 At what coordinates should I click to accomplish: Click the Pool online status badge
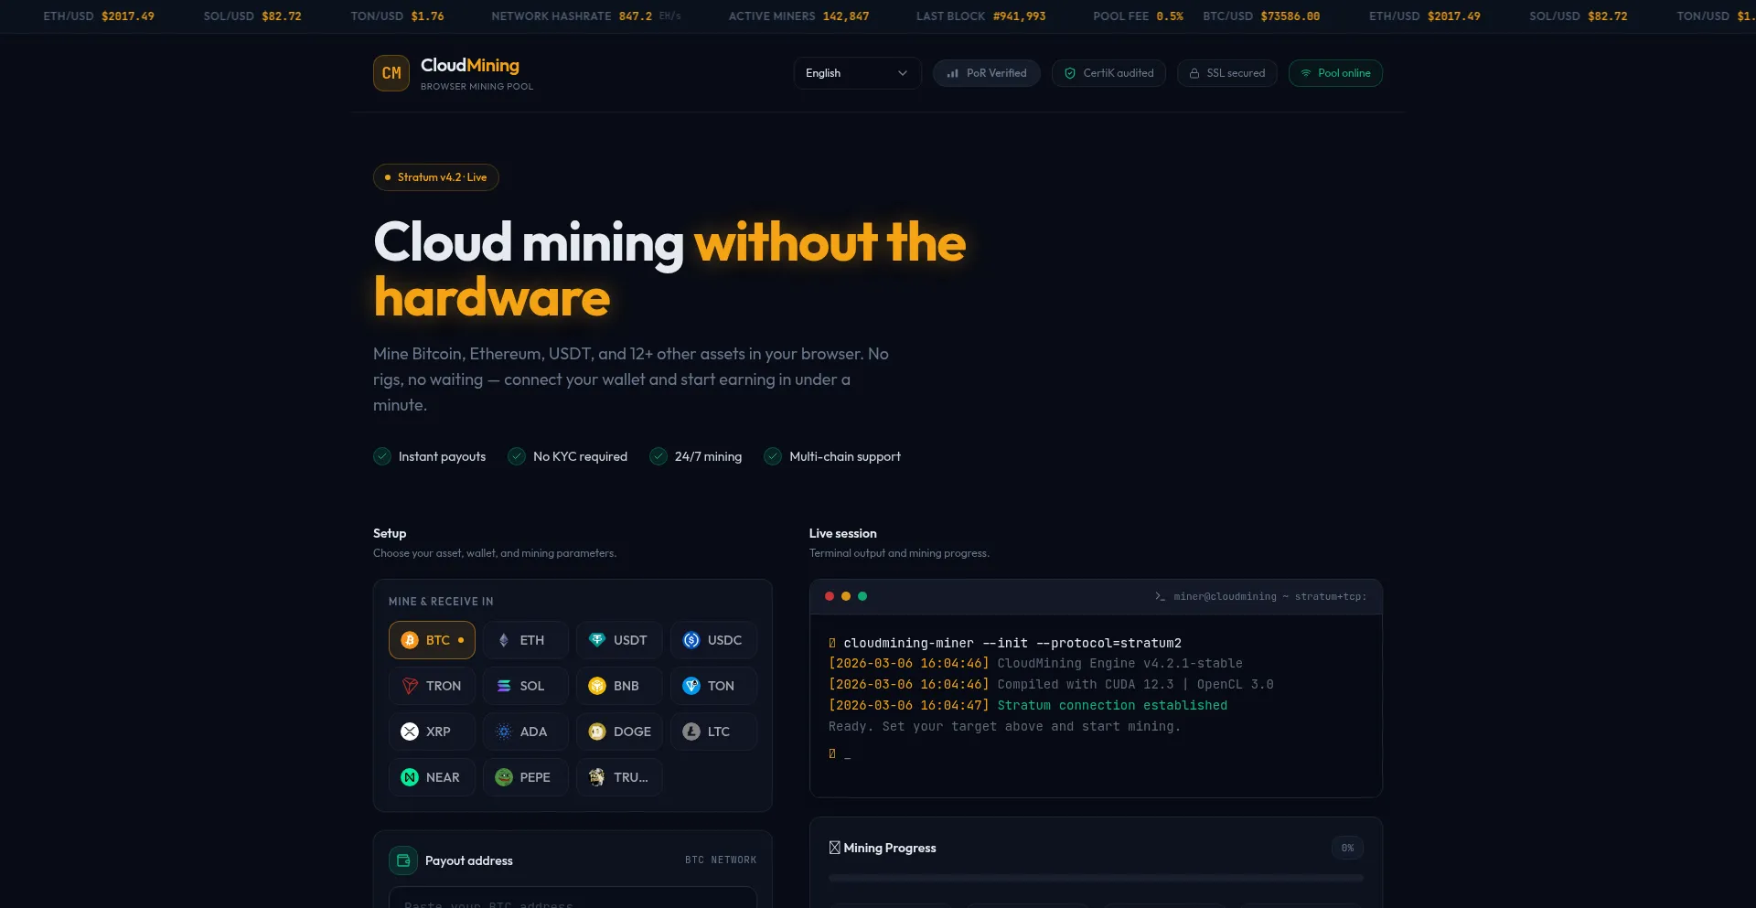(1335, 73)
